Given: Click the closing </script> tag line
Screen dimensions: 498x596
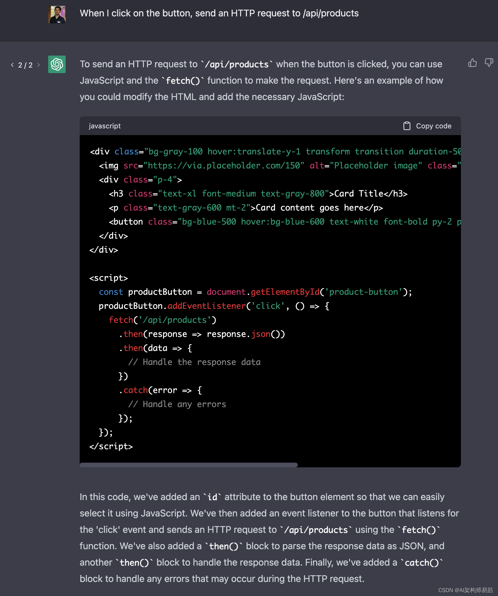Looking at the screenshot, I should (111, 446).
